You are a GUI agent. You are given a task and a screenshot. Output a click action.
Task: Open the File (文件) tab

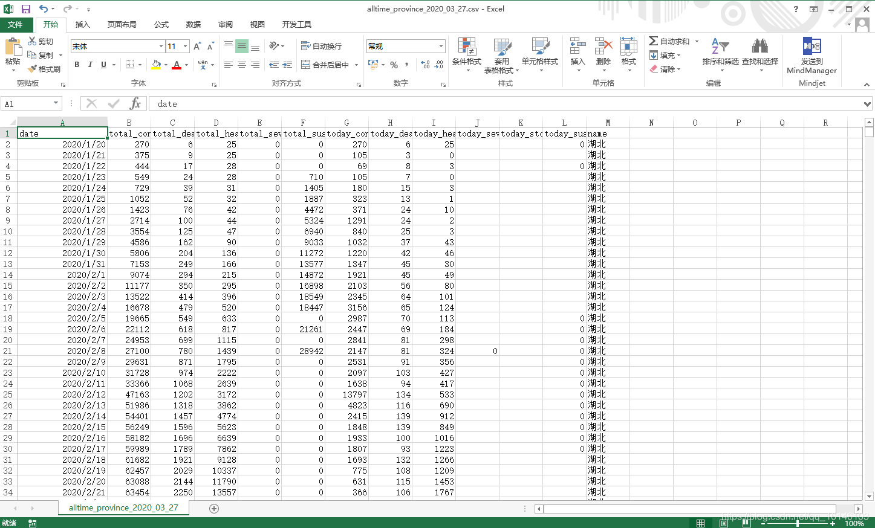click(x=16, y=25)
